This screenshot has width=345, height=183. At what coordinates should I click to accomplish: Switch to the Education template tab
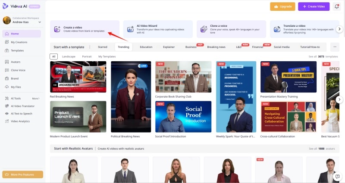click(146, 47)
